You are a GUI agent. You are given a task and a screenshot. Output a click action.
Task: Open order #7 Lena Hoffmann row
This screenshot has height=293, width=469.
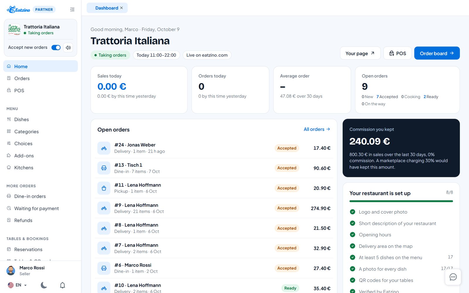tap(214, 248)
